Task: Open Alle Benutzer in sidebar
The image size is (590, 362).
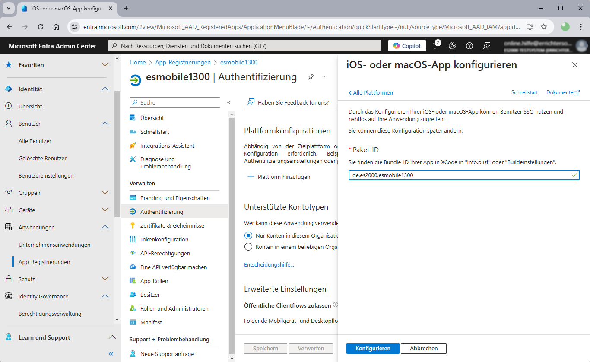Action: point(35,141)
